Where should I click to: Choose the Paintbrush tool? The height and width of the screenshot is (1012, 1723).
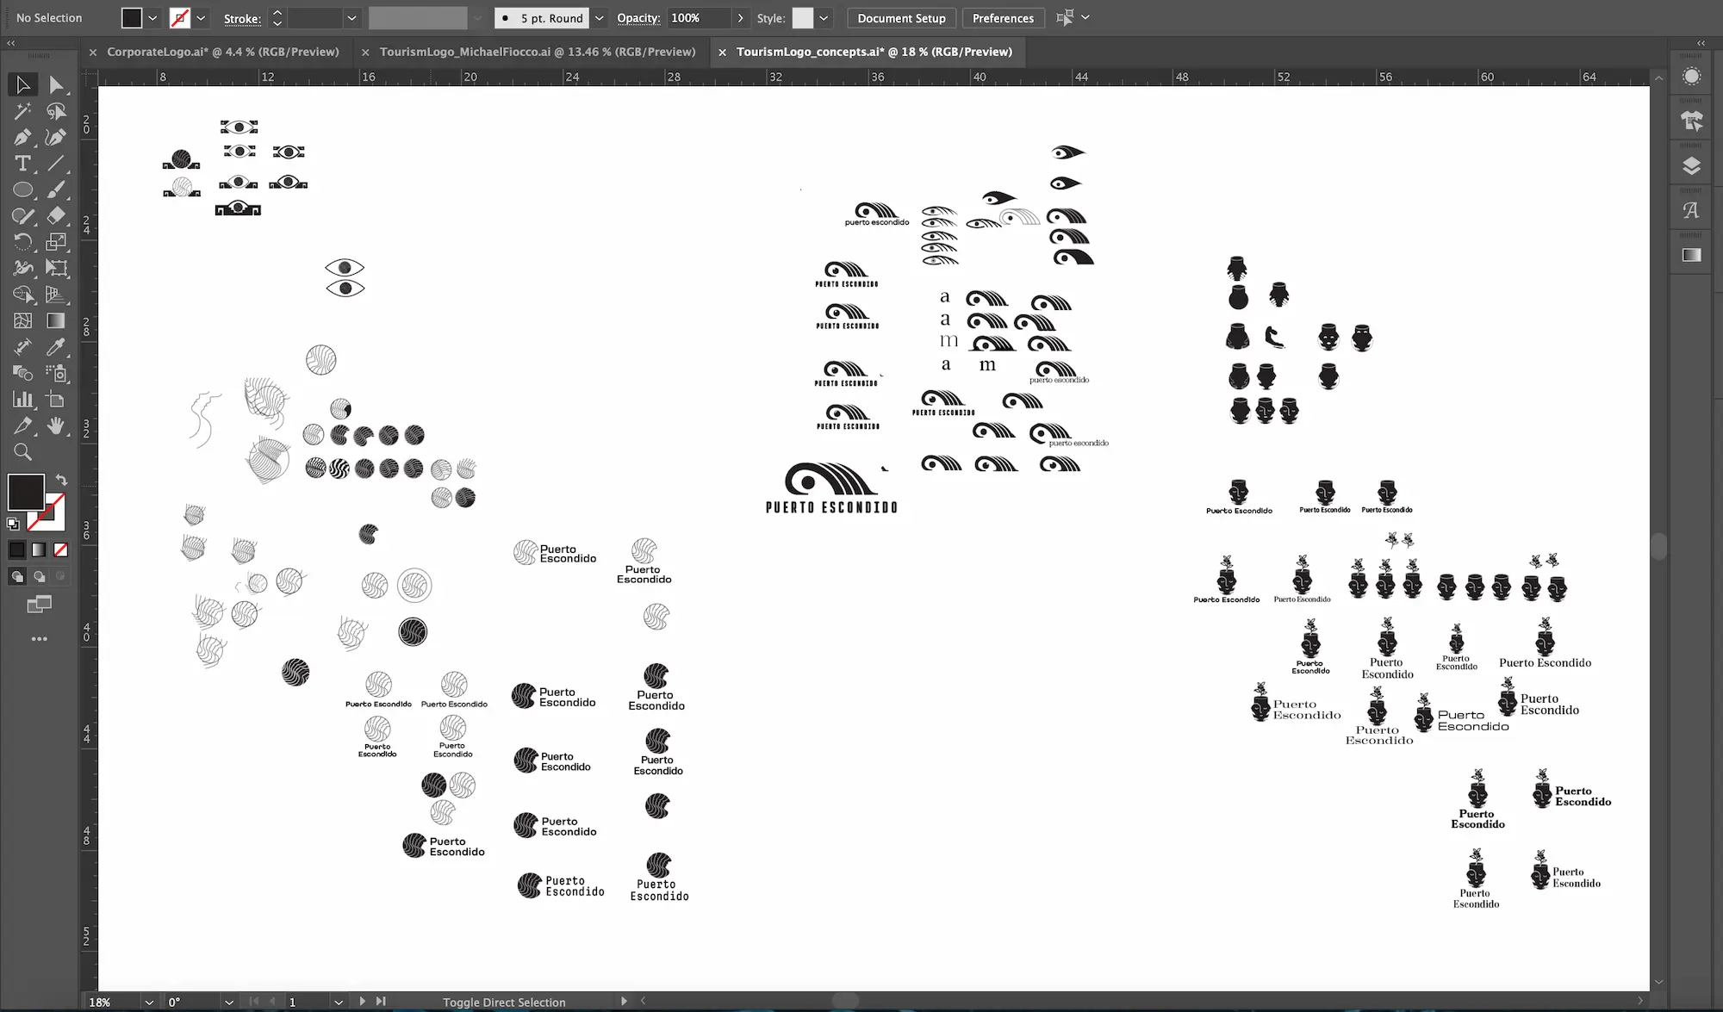(56, 189)
